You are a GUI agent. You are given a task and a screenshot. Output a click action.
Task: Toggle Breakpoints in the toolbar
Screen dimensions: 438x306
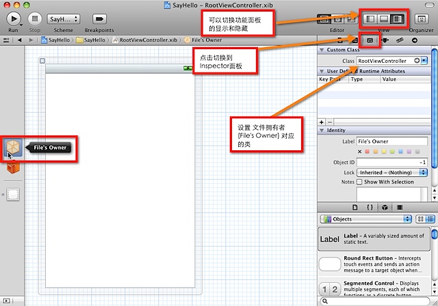click(x=100, y=18)
